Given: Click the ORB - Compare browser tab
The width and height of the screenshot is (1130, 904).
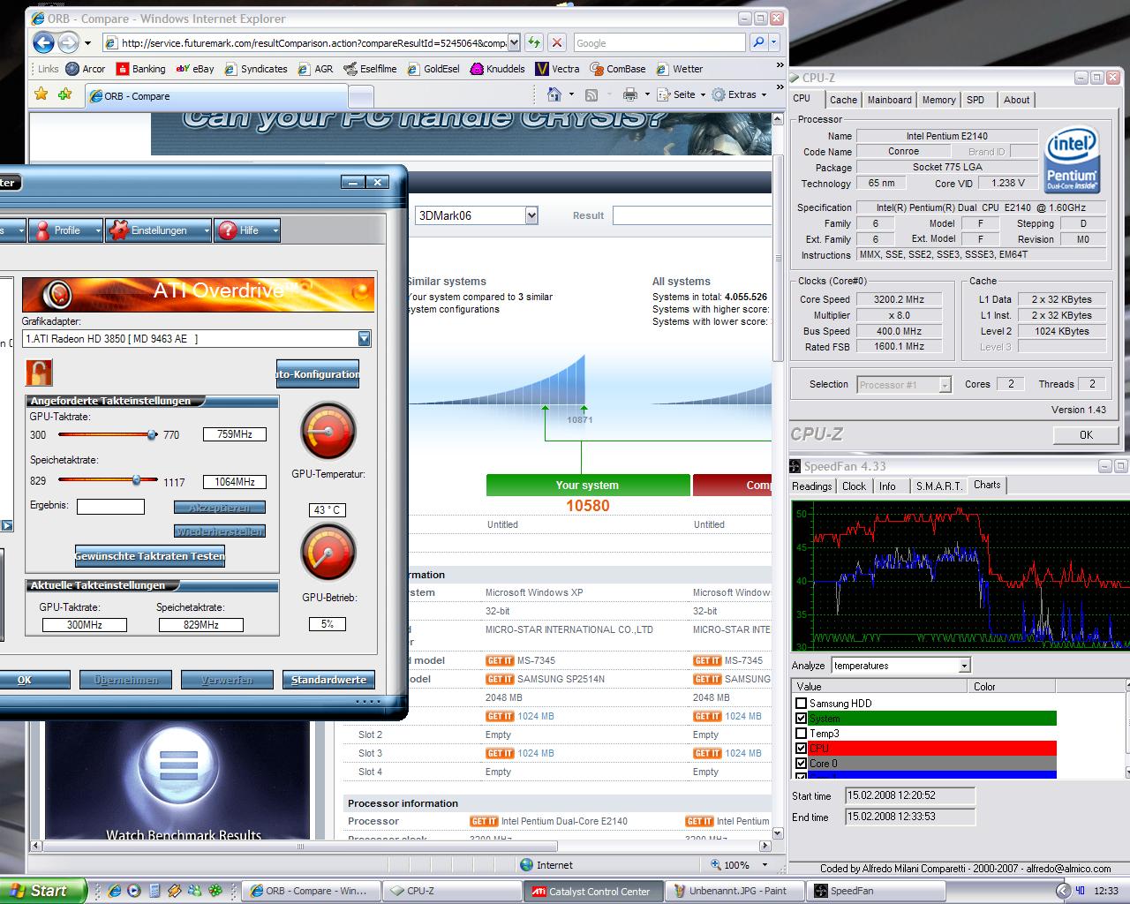Looking at the screenshot, I should (x=216, y=95).
